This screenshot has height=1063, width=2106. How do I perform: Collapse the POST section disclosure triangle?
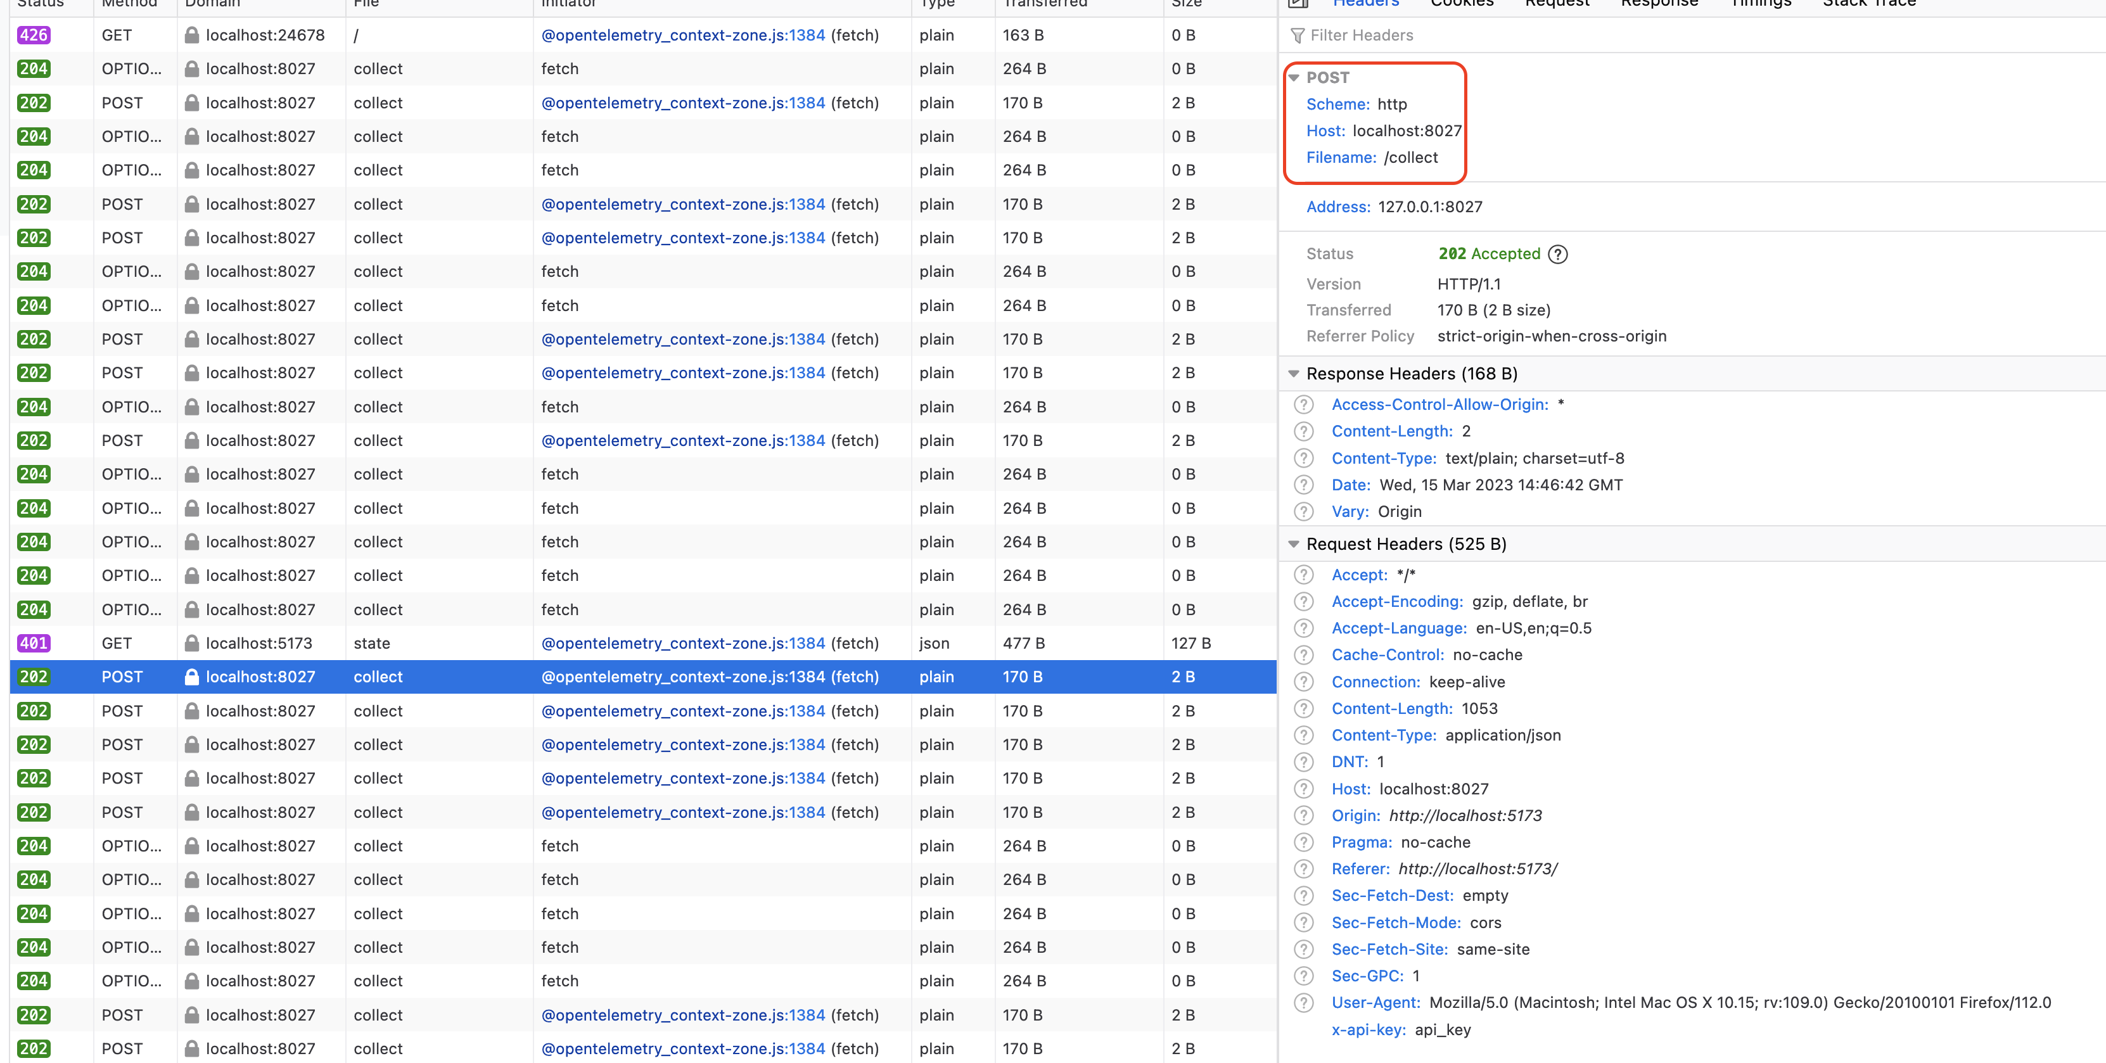point(1294,77)
